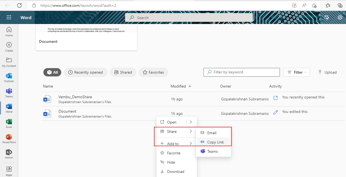Click the feedback icon beside settings
This screenshot has height=177, width=346.
(x=327, y=17)
